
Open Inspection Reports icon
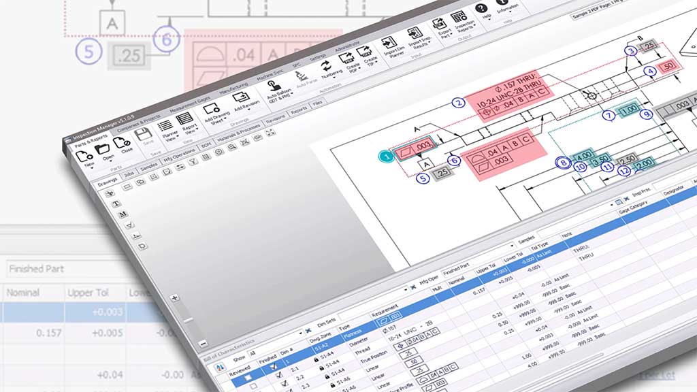click(458, 17)
